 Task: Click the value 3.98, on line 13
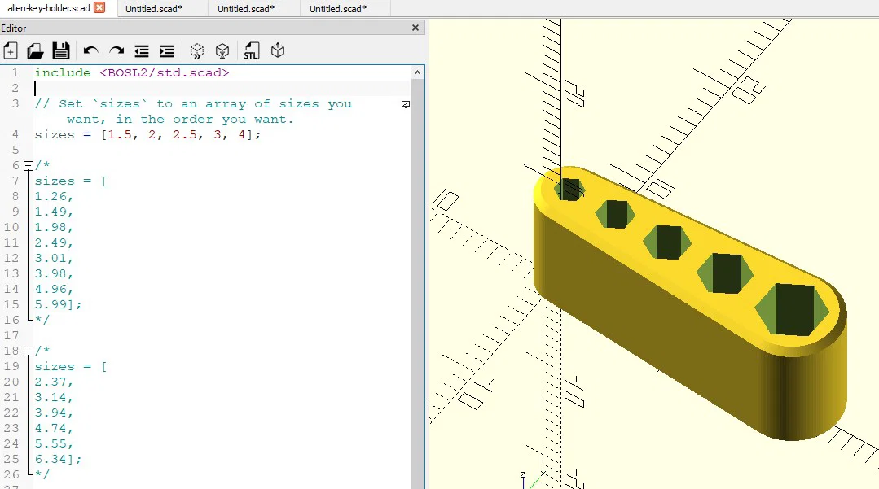pos(54,274)
